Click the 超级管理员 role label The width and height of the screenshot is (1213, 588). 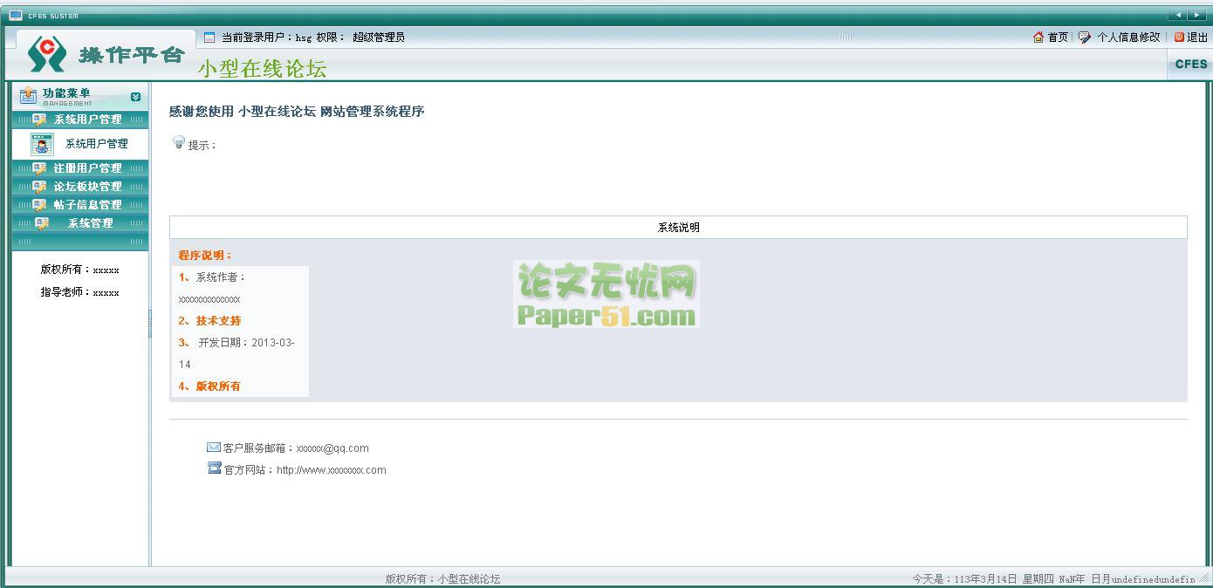point(379,38)
